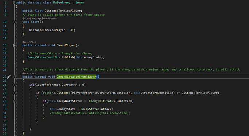The height and width of the screenshot is (136, 249).
Task: Open the '3 references' CodeLens above ChasePlayer
Action: coord(29,42)
